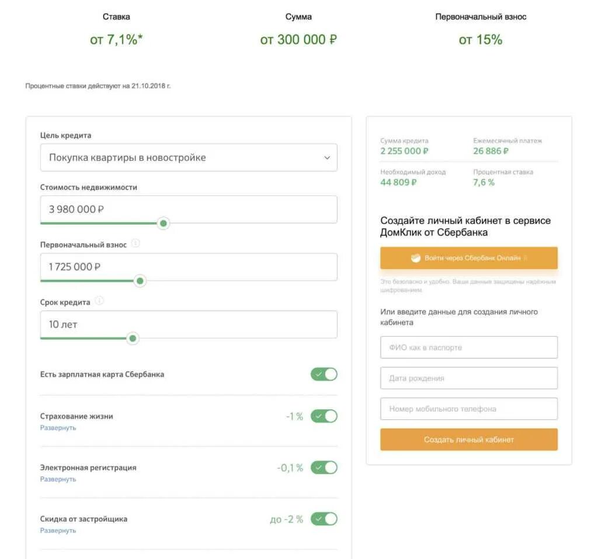
Task: Select Номер мобильного телефона field
Action: 469,409
